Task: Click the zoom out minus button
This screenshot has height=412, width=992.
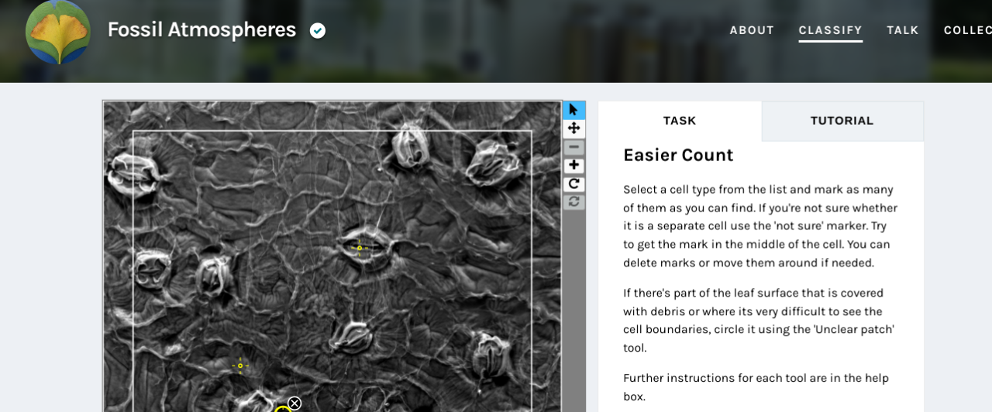Action: (x=573, y=147)
